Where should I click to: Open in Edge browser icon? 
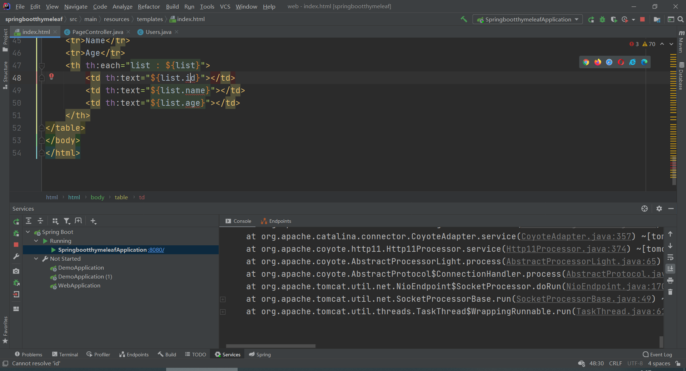tap(644, 62)
